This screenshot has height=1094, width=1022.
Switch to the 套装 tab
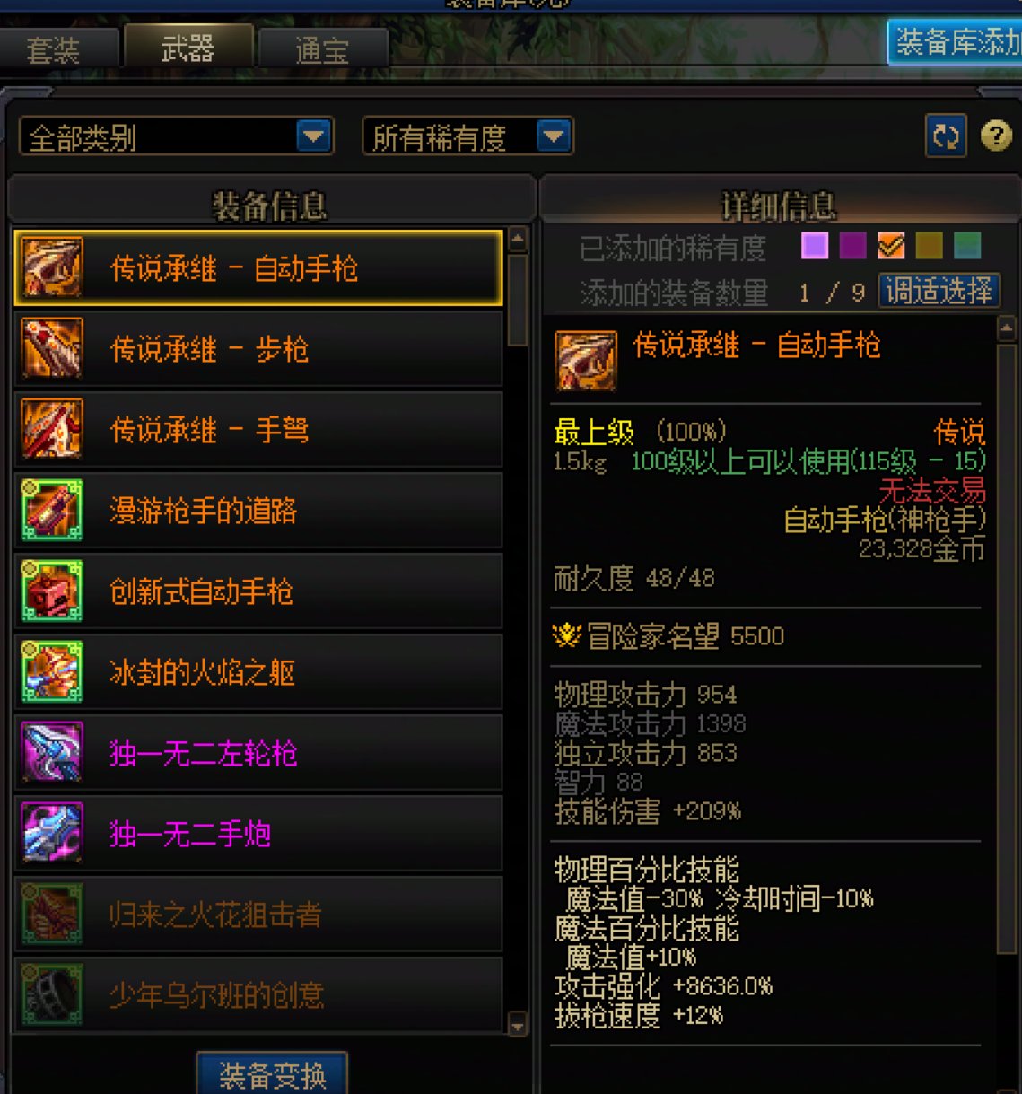tap(54, 49)
